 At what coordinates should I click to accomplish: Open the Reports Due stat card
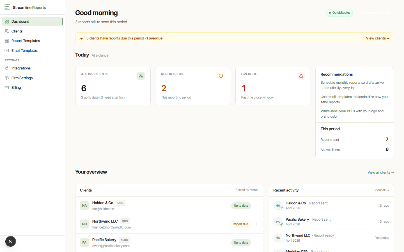pos(193,86)
